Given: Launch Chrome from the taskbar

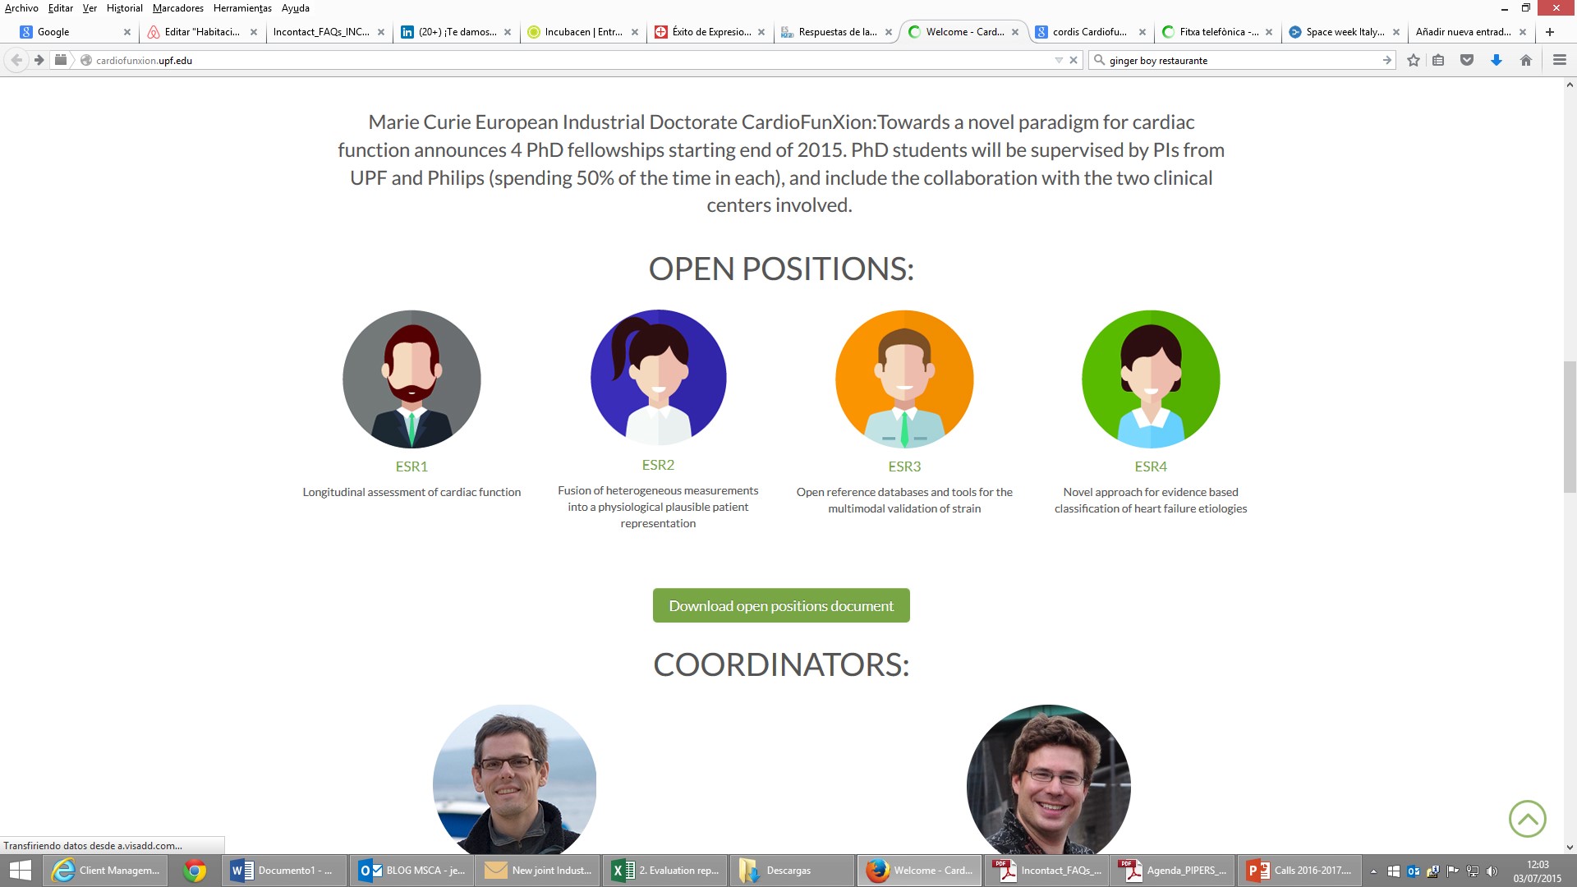Looking at the screenshot, I should click(195, 871).
